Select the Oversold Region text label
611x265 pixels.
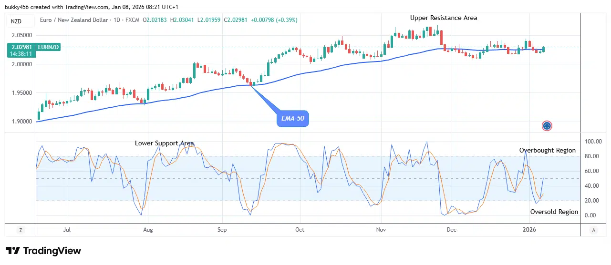pyautogui.click(x=554, y=212)
